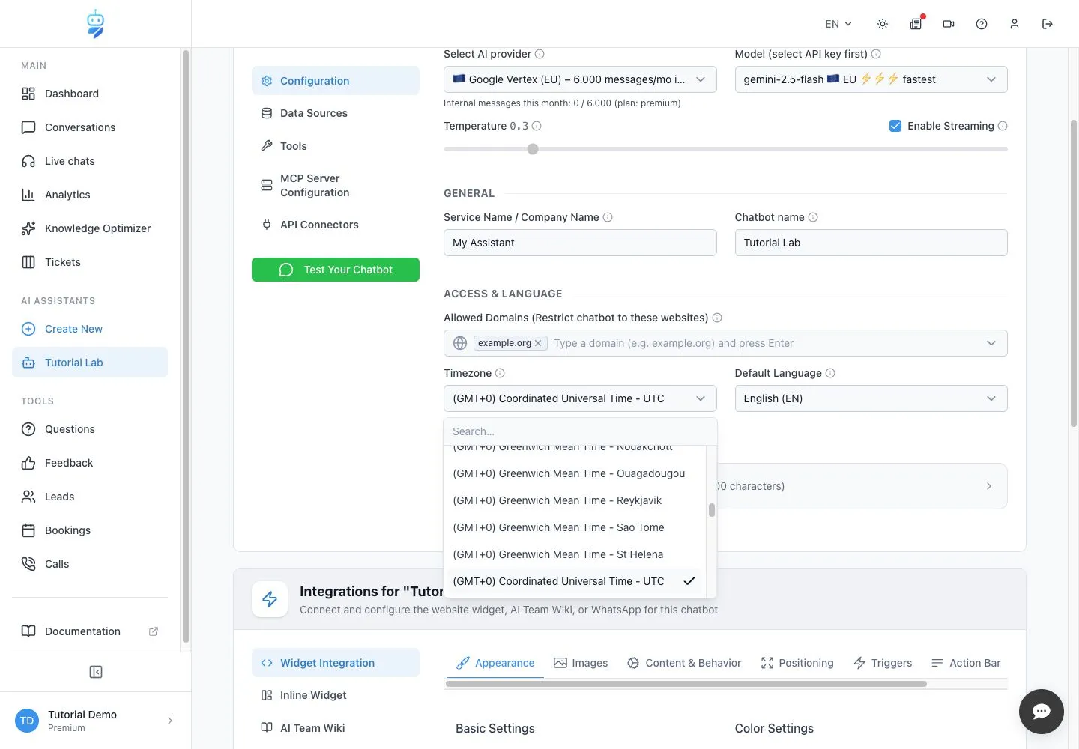This screenshot has width=1079, height=749.
Task: Collapse the Timezone dropdown
Action: (x=580, y=398)
